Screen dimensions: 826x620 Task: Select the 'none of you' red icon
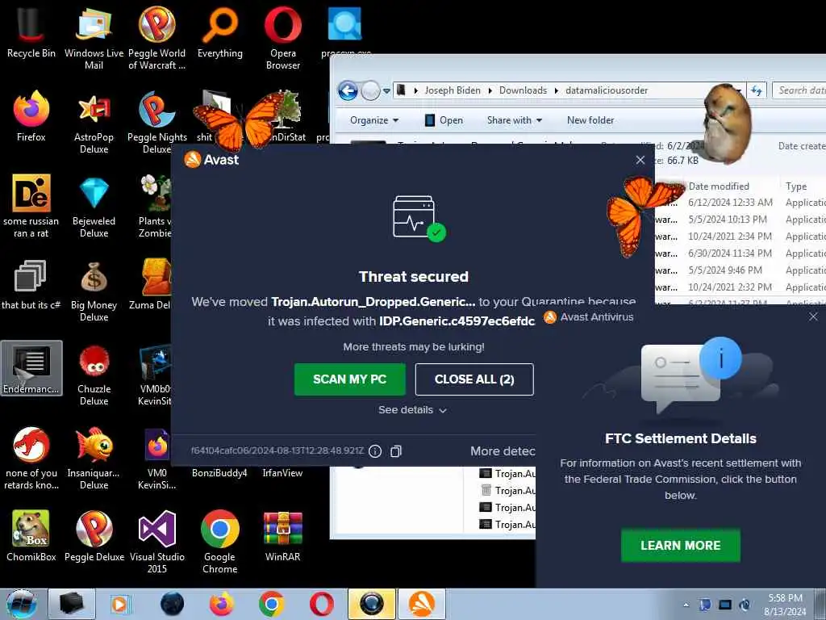tap(31, 458)
